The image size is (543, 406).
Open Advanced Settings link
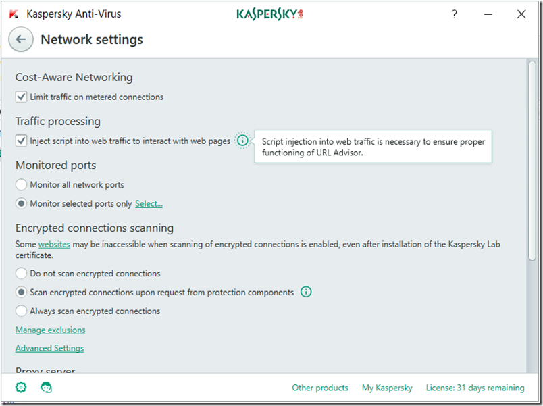tap(49, 348)
